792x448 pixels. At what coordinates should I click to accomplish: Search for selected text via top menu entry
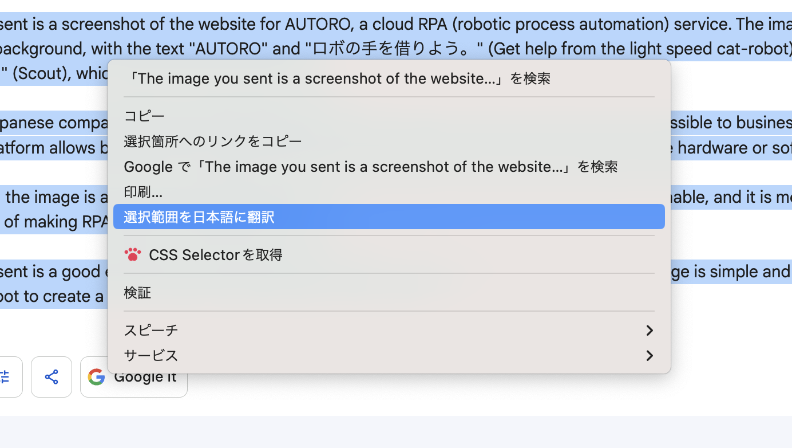(389, 78)
